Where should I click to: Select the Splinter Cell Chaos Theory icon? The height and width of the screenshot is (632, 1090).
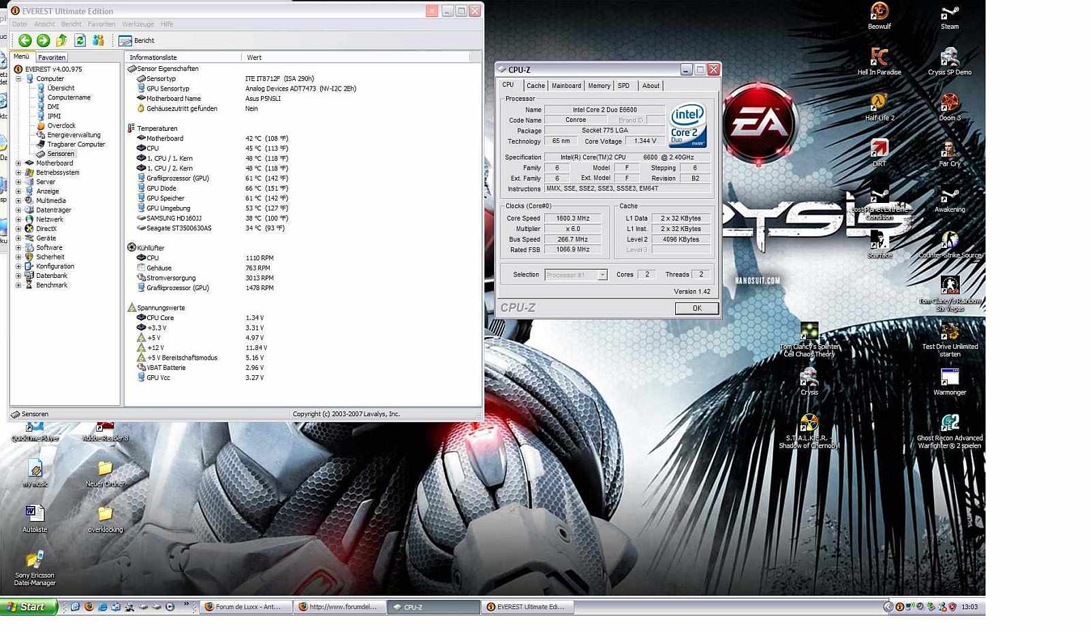(809, 339)
